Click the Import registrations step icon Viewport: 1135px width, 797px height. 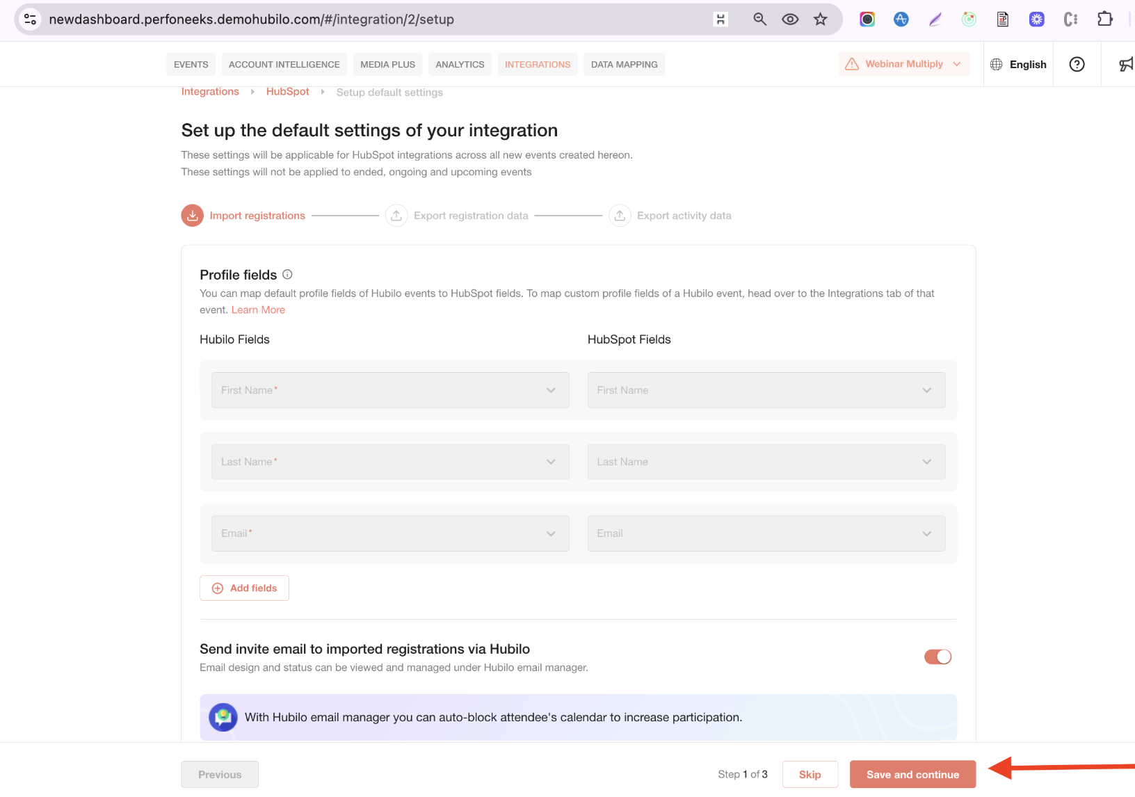click(x=193, y=216)
